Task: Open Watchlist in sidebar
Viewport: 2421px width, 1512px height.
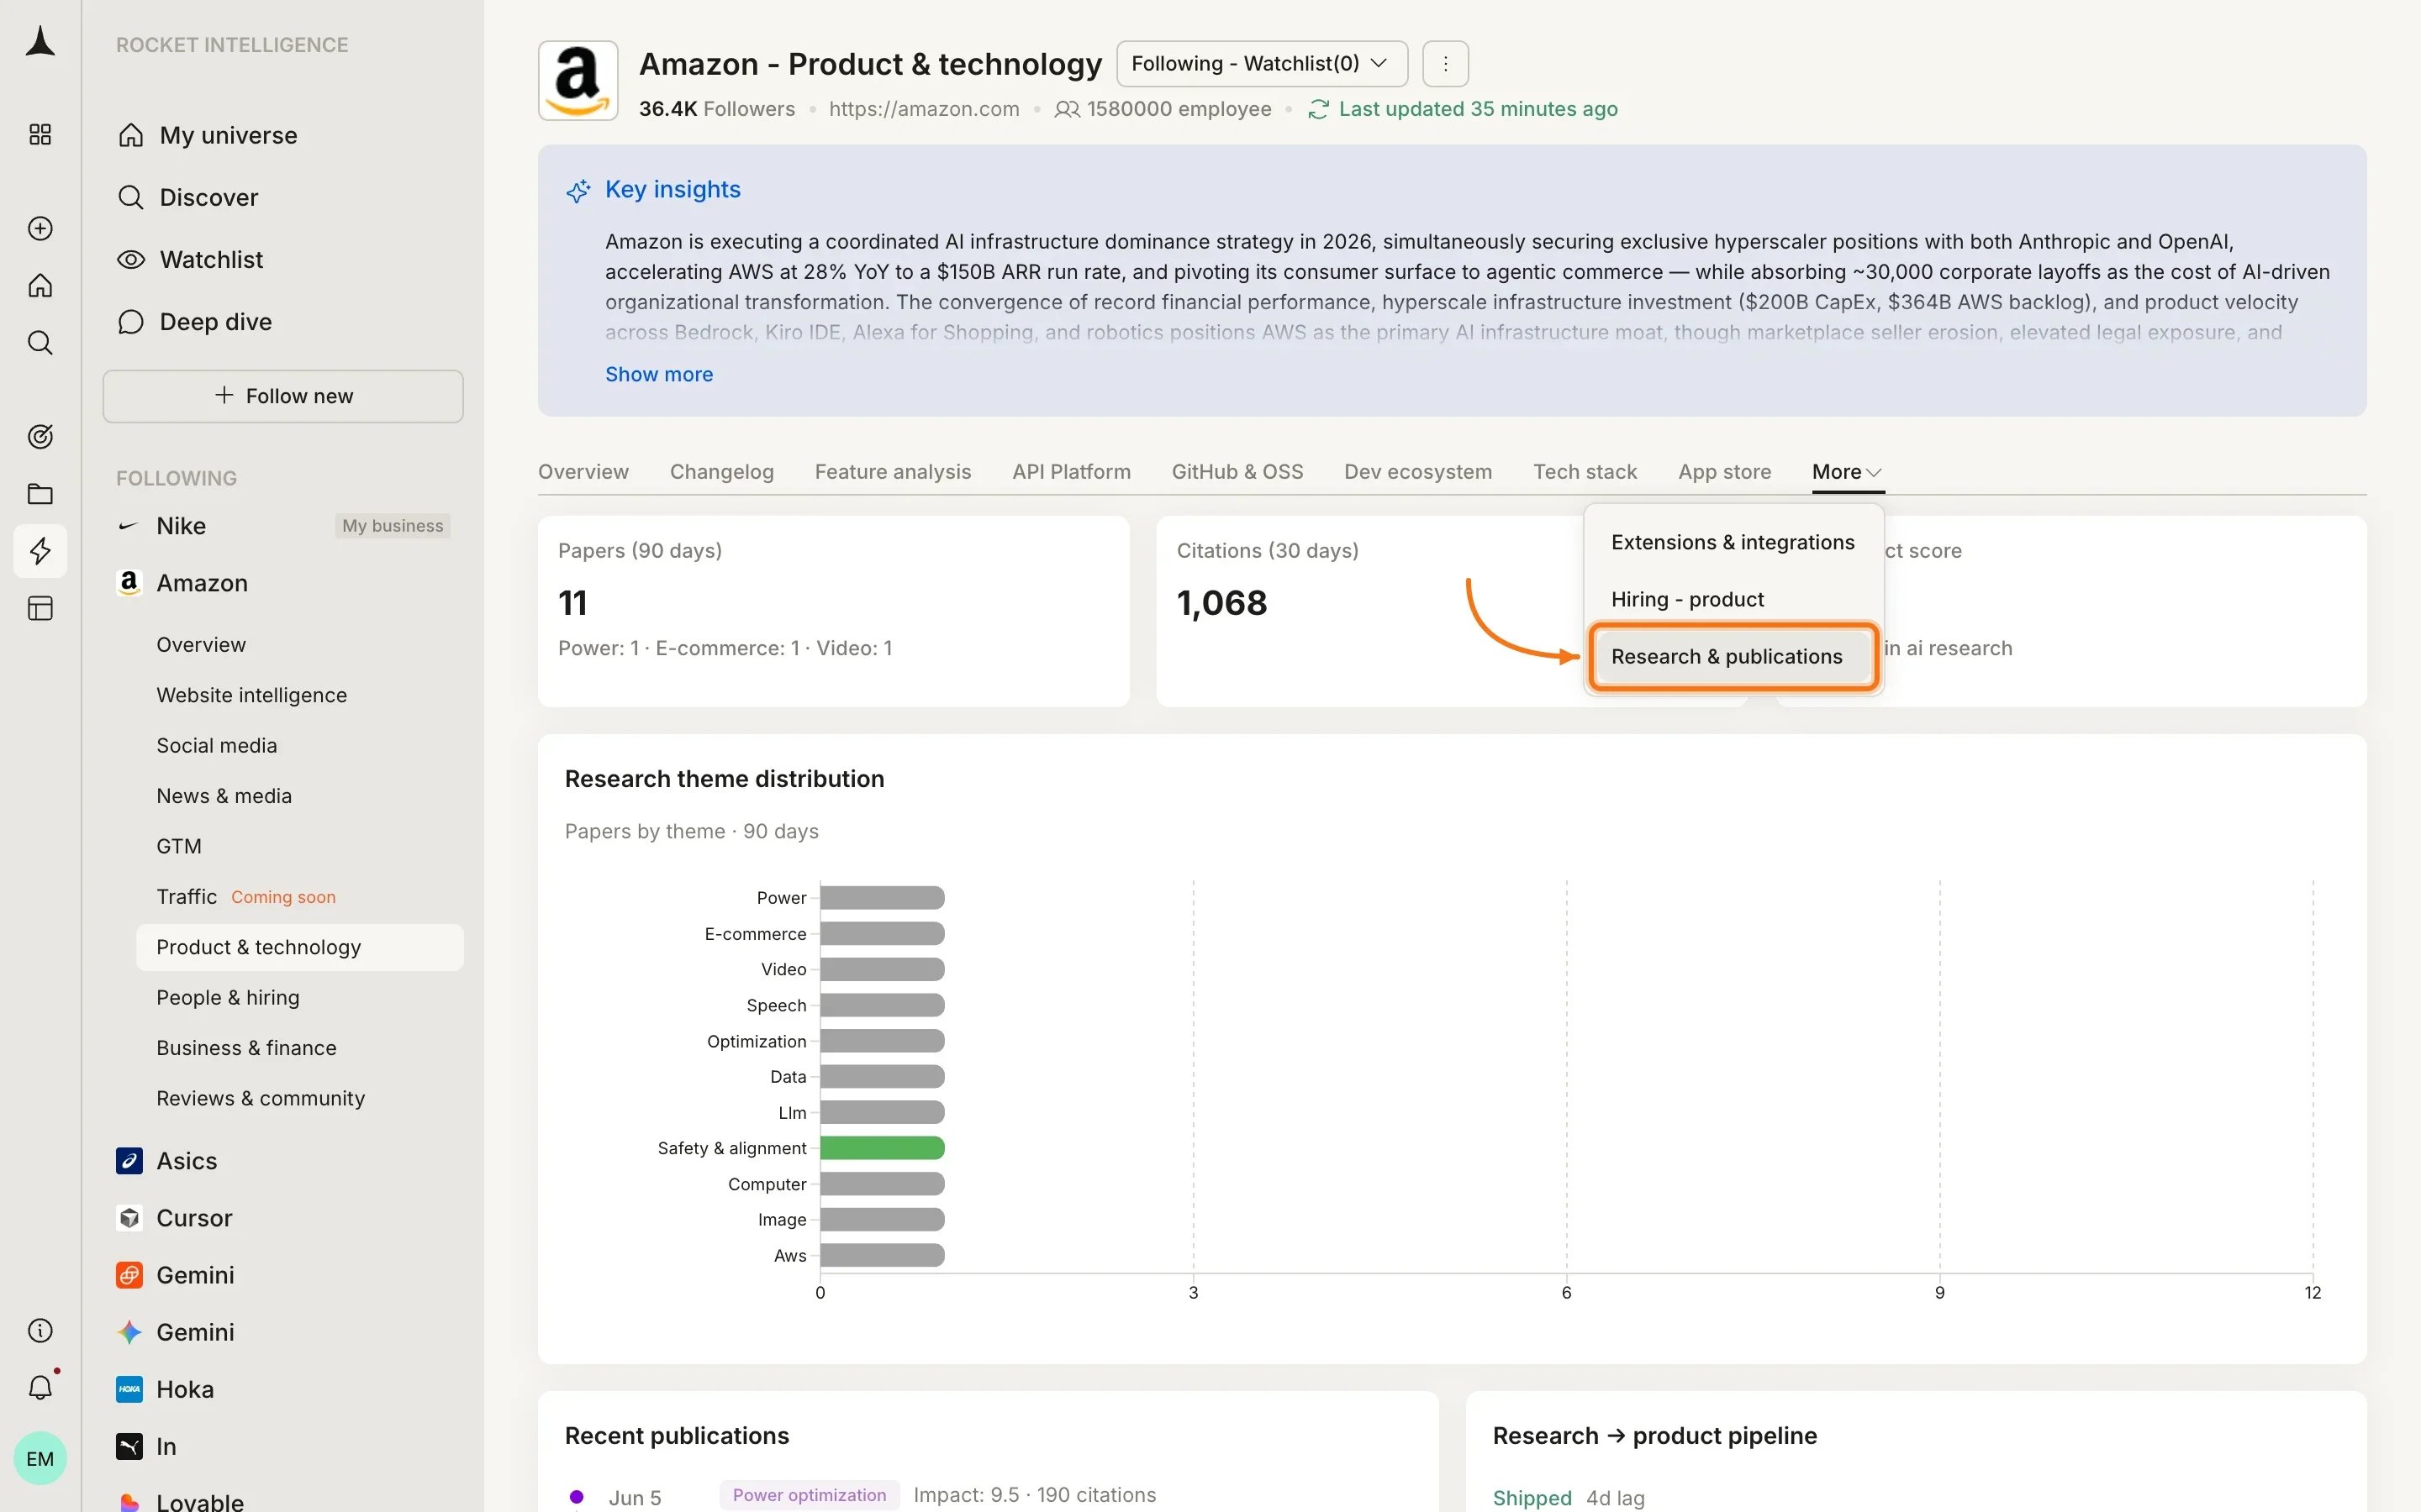Action: pyautogui.click(x=190, y=259)
